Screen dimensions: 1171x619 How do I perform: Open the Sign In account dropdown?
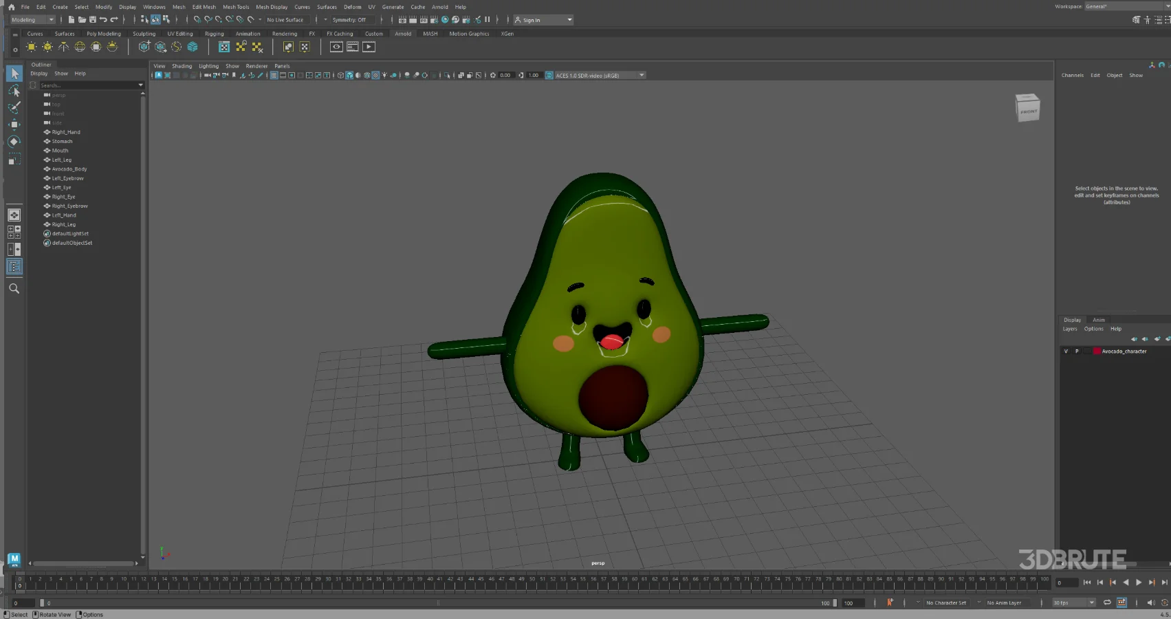(543, 20)
